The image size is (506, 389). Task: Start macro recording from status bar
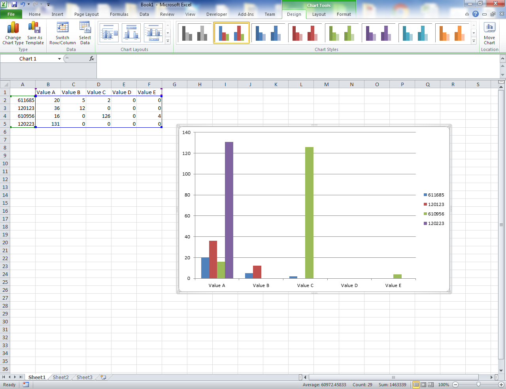[26, 385]
